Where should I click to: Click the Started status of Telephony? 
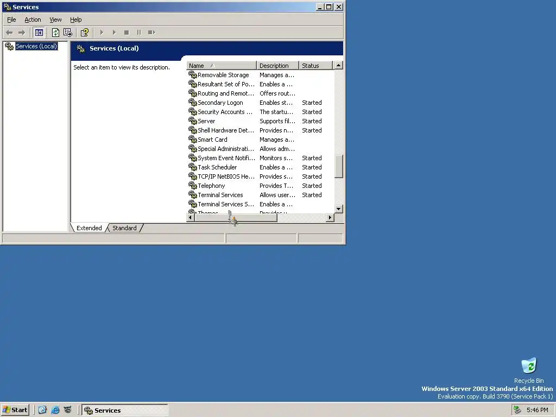click(312, 186)
